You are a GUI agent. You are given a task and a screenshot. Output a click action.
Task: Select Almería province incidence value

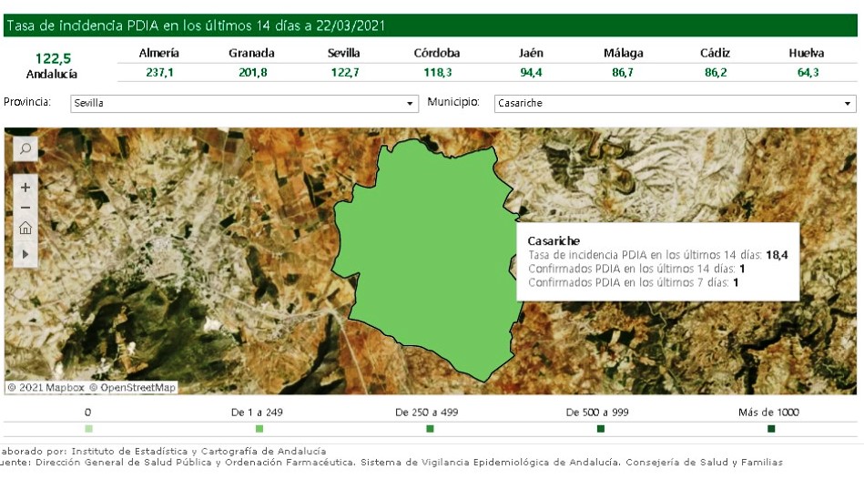click(158, 73)
